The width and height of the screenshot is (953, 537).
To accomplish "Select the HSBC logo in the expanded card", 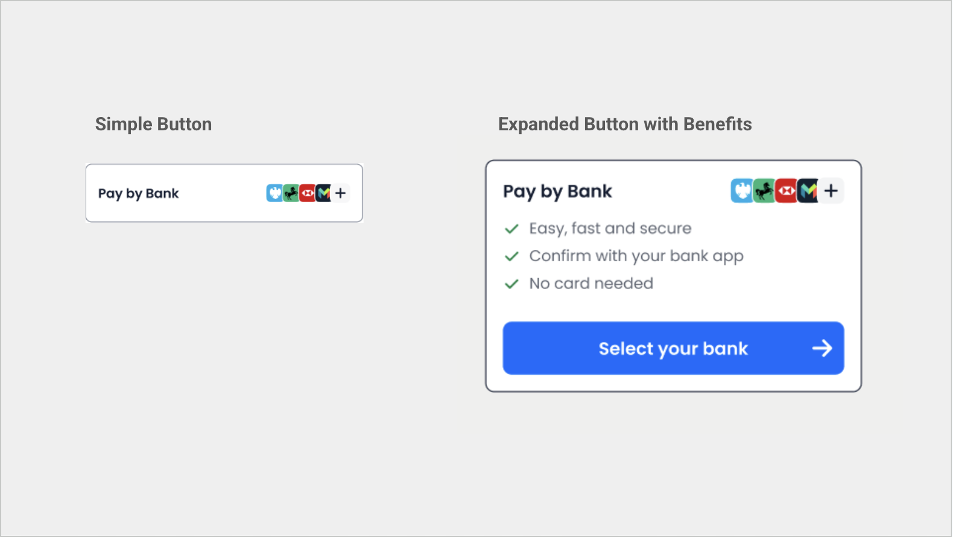I will tap(786, 191).
